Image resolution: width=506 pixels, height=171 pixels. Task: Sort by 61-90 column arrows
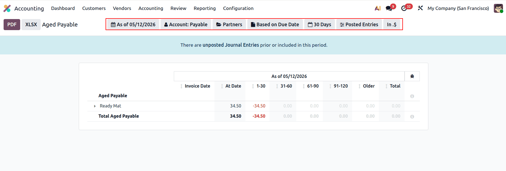pyautogui.click(x=304, y=86)
